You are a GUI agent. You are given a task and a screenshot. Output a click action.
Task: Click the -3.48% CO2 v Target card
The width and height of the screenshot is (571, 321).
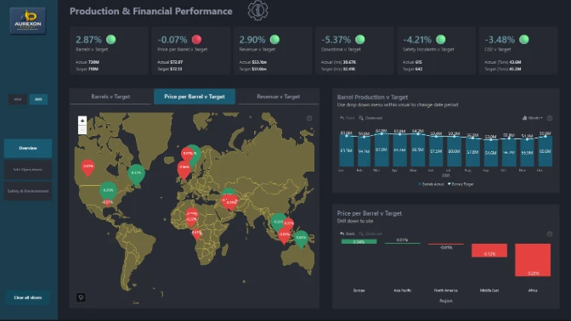pyautogui.click(x=518, y=51)
